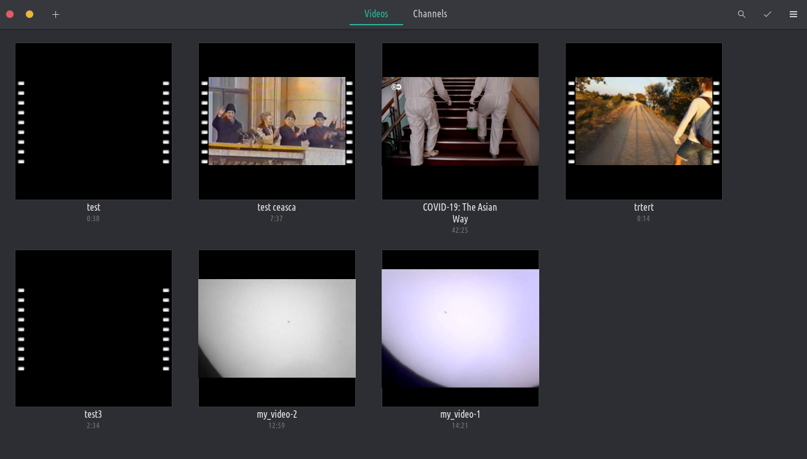The width and height of the screenshot is (807, 459).
Task: Click the 'trtert' title label
Action: pos(643,207)
